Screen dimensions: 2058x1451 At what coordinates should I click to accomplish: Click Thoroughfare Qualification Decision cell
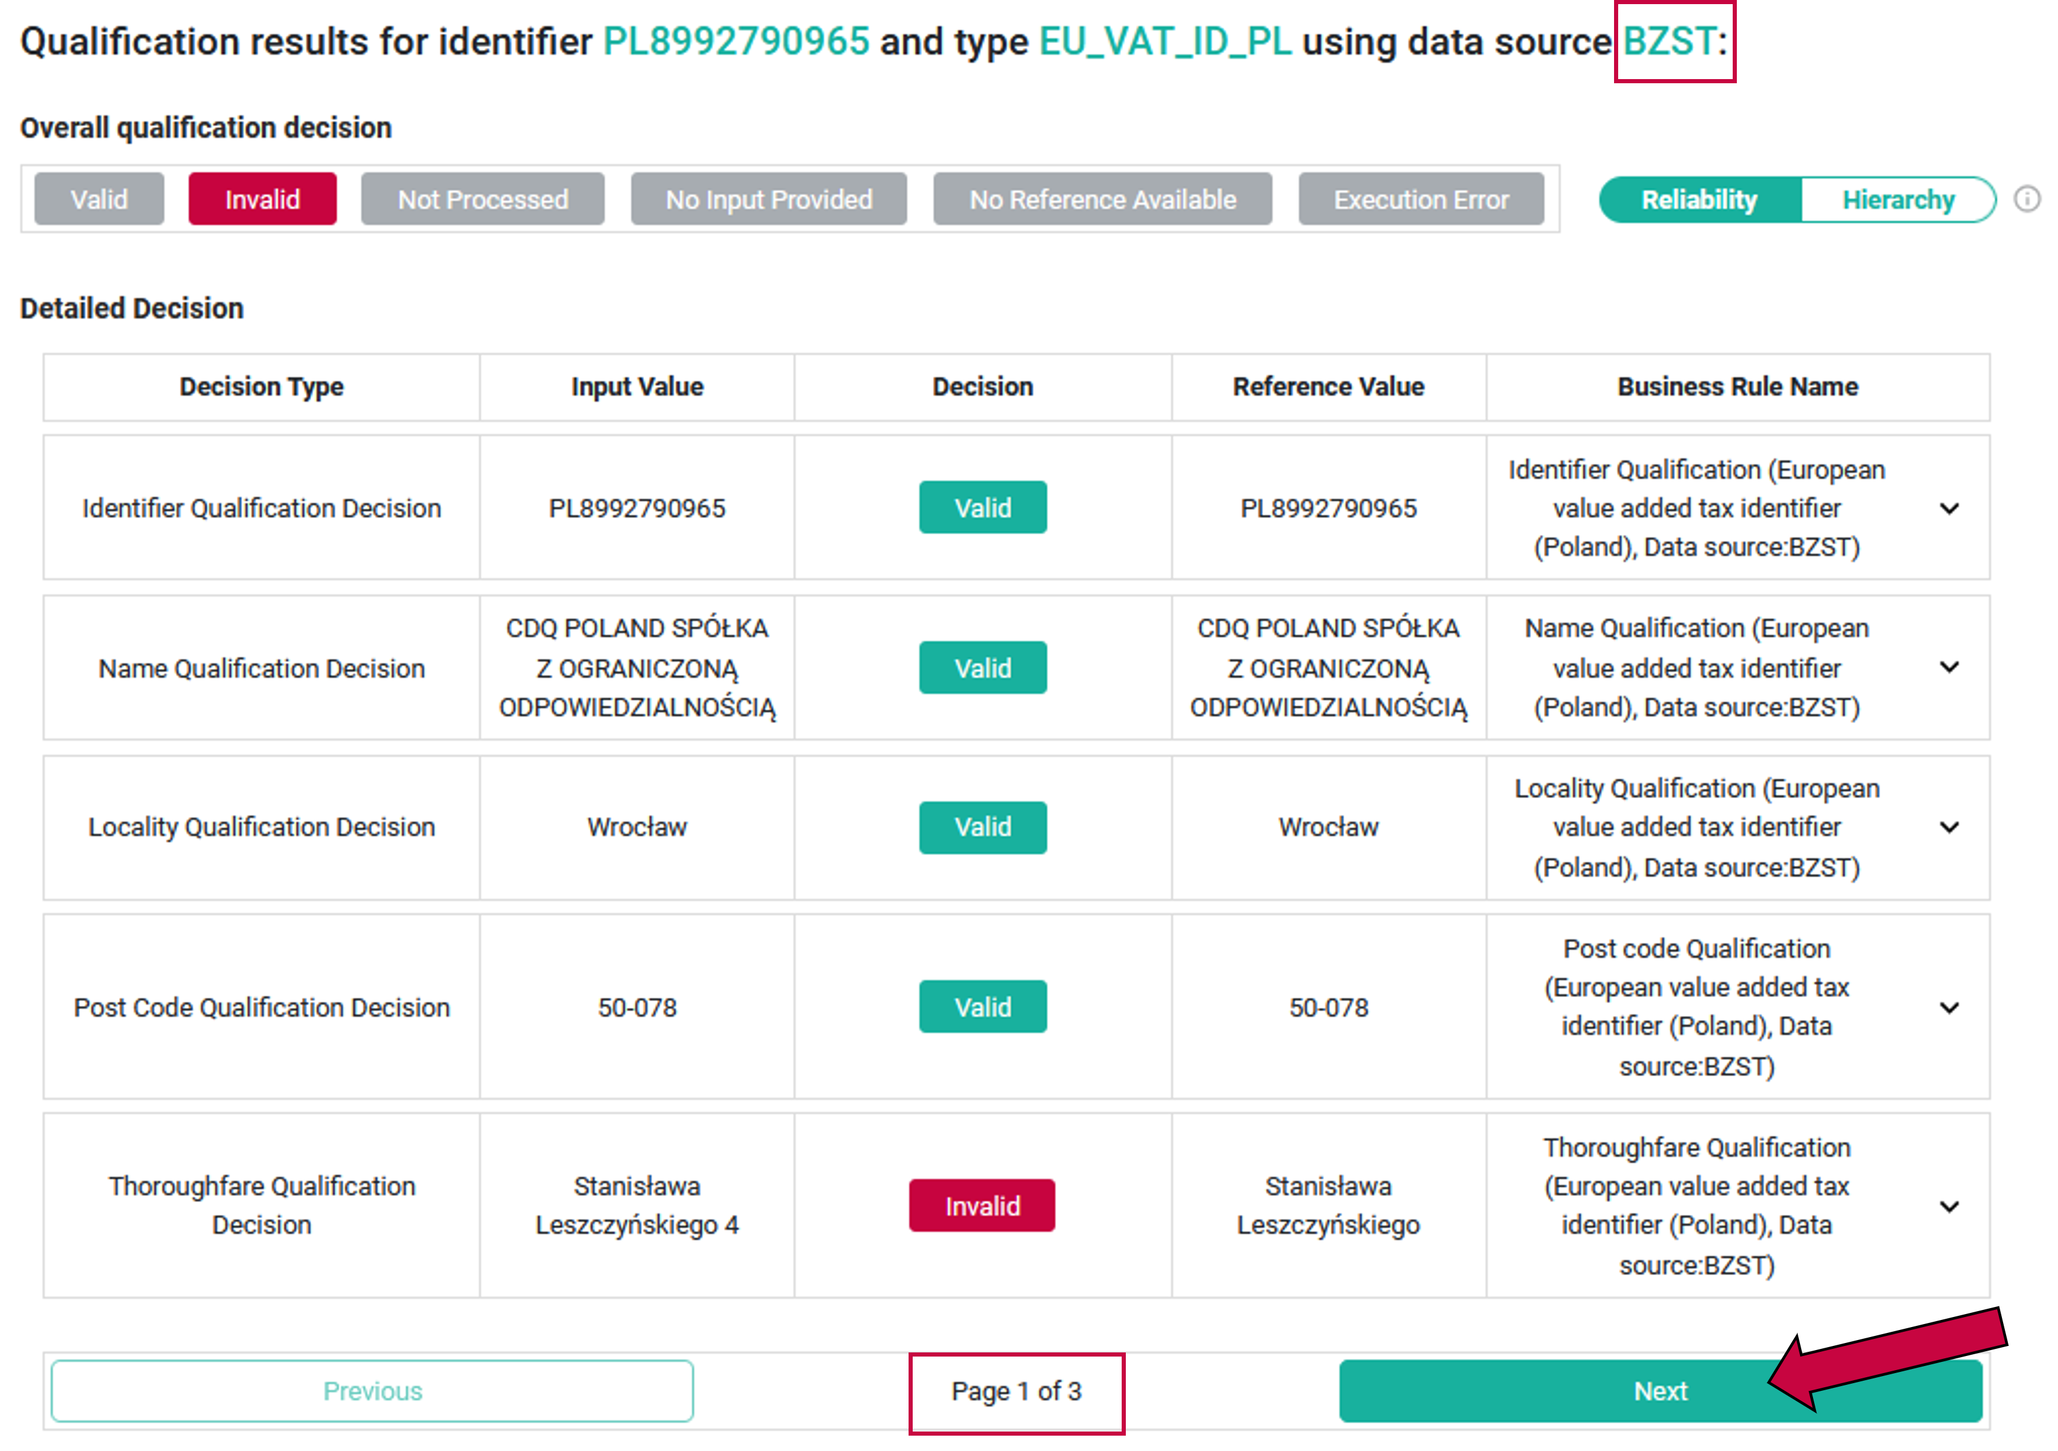click(262, 1205)
